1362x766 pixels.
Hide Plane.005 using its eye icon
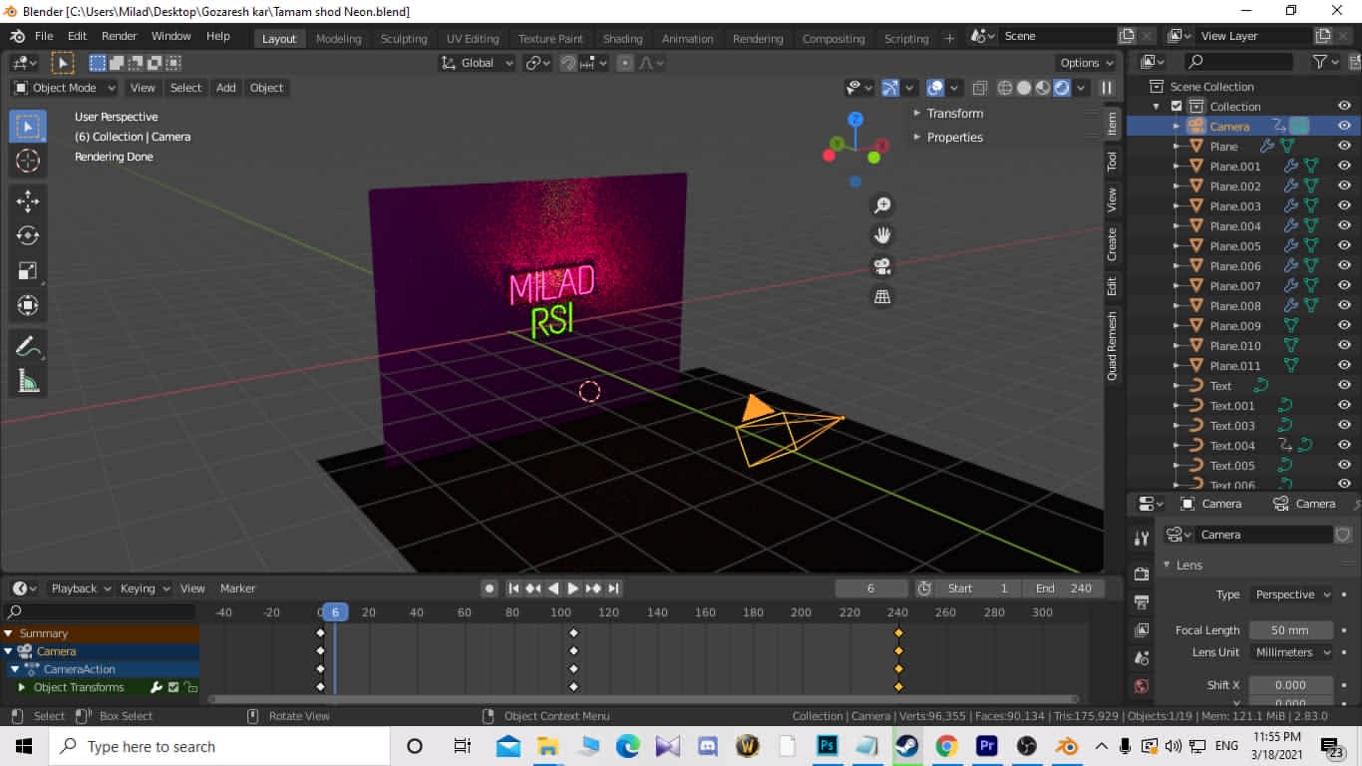(1344, 246)
